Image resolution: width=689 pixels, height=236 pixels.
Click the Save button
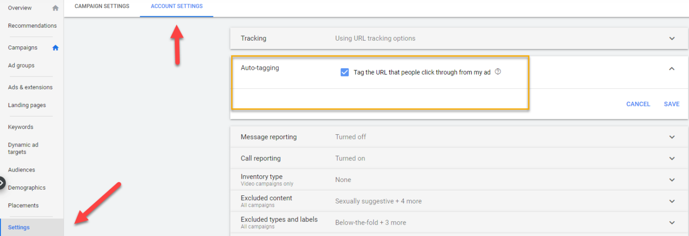tap(671, 104)
